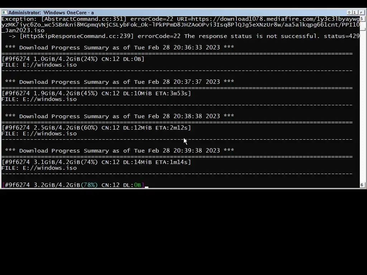Click the '2.5GiB/4.2GiB(60%)' progress line
This screenshot has height=275, width=367.
(x=96, y=128)
